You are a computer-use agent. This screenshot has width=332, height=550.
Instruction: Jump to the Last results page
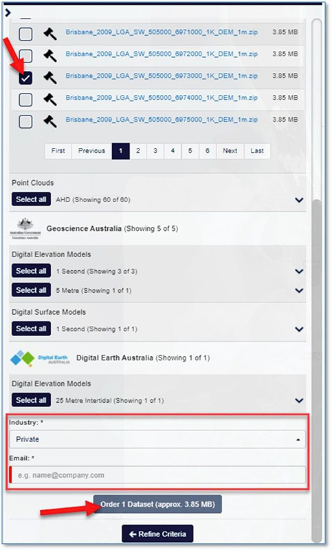pos(257,151)
